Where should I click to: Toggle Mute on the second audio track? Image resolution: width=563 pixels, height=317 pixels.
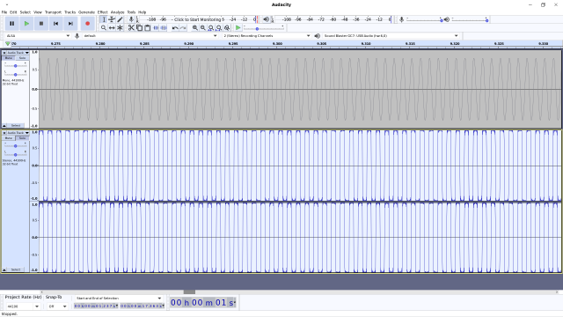coord(9,138)
